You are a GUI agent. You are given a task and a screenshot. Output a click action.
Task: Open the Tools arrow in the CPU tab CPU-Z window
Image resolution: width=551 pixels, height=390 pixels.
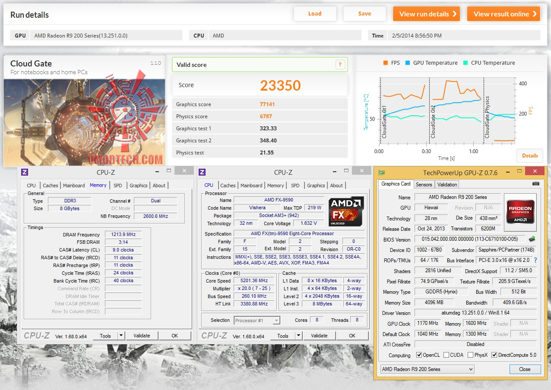coord(298,336)
